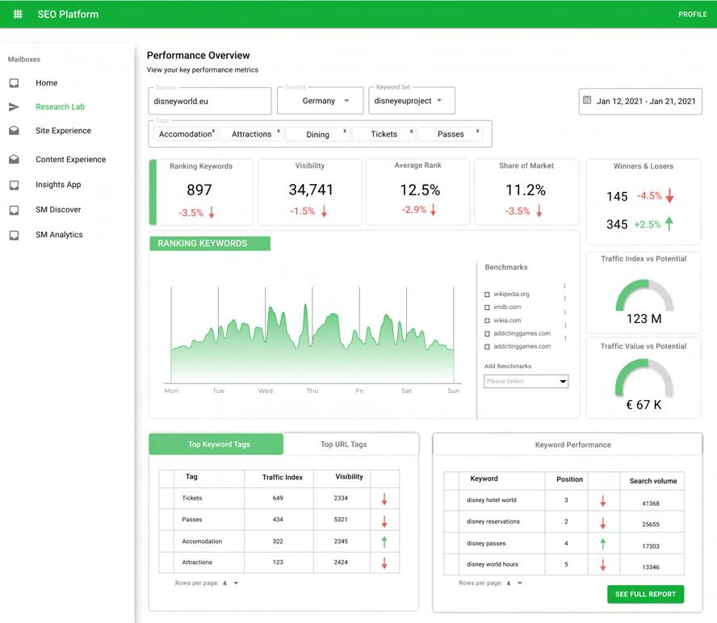The width and height of the screenshot is (717, 623).
Task: Check the wikia.com benchmark box
Action: click(x=487, y=320)
